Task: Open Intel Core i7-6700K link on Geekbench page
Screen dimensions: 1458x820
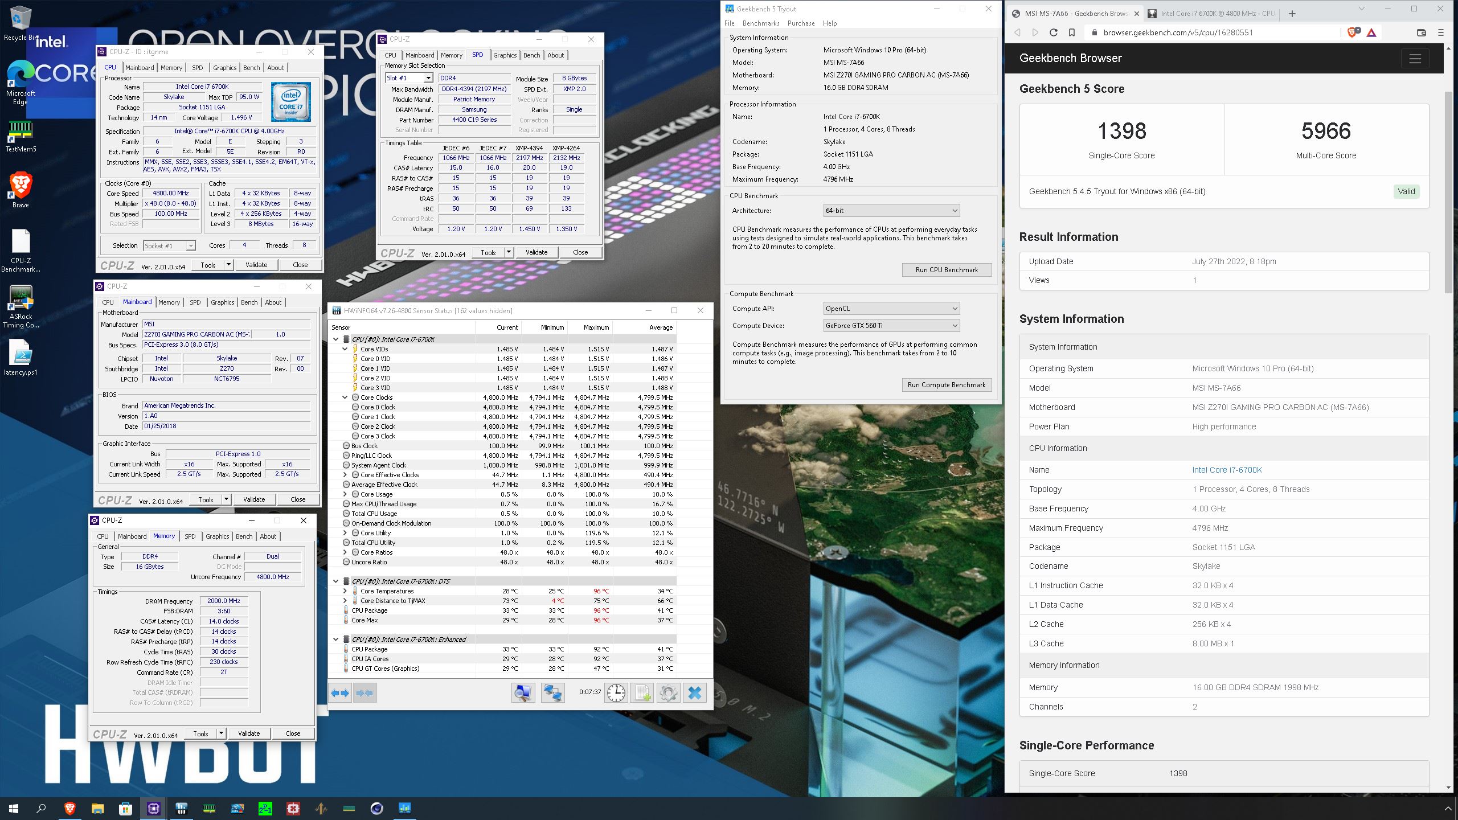Action: coord(1227,470)
